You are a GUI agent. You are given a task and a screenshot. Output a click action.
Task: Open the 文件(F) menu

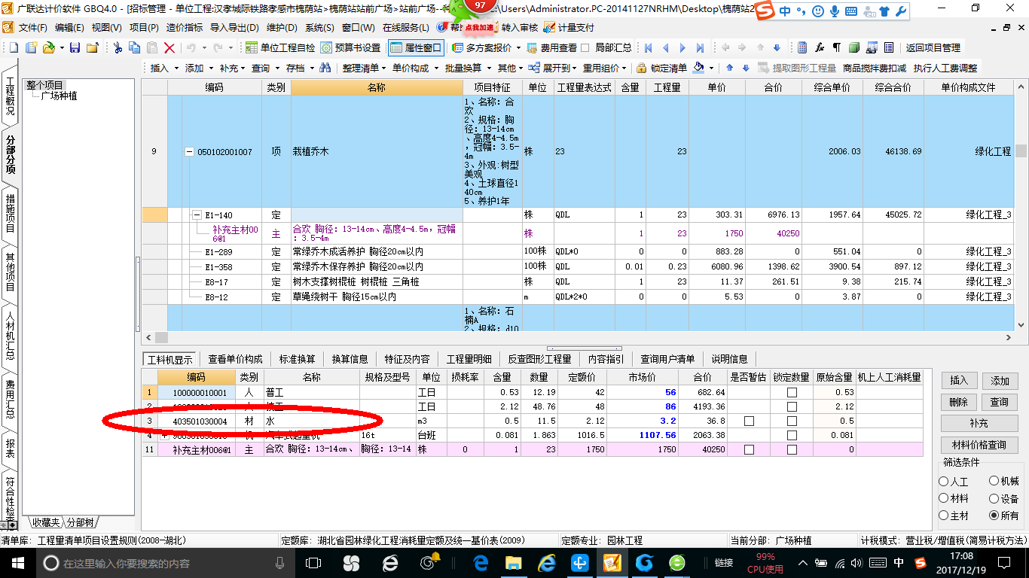33,28
